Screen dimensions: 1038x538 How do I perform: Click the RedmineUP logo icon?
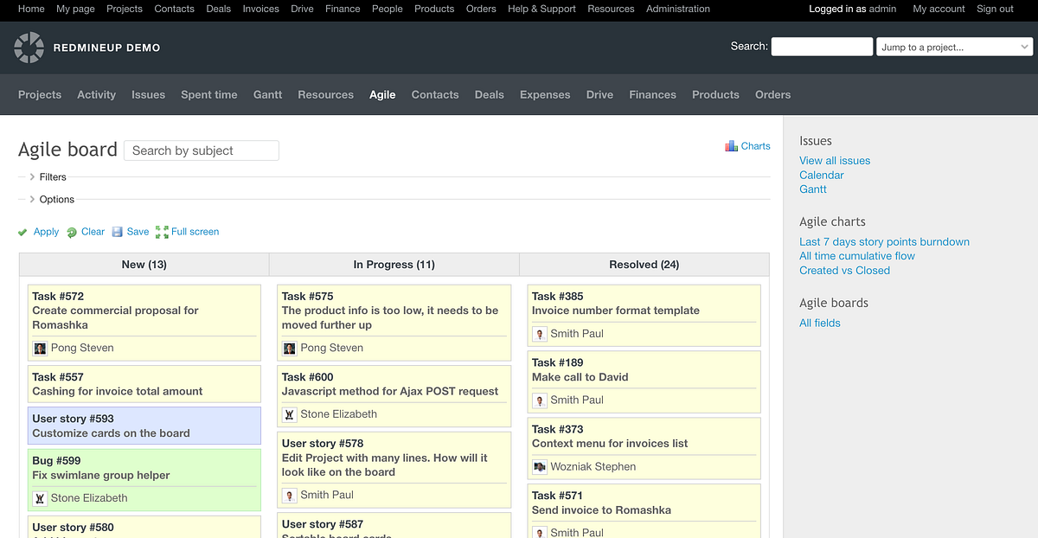coord(29,47)
